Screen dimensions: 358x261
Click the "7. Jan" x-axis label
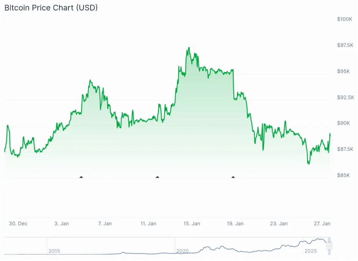(105, 223)
